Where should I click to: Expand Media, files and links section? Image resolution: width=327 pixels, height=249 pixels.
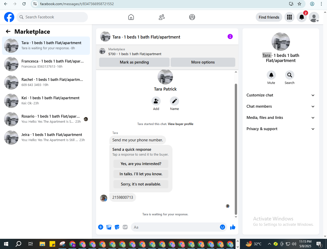click(281, 118)
